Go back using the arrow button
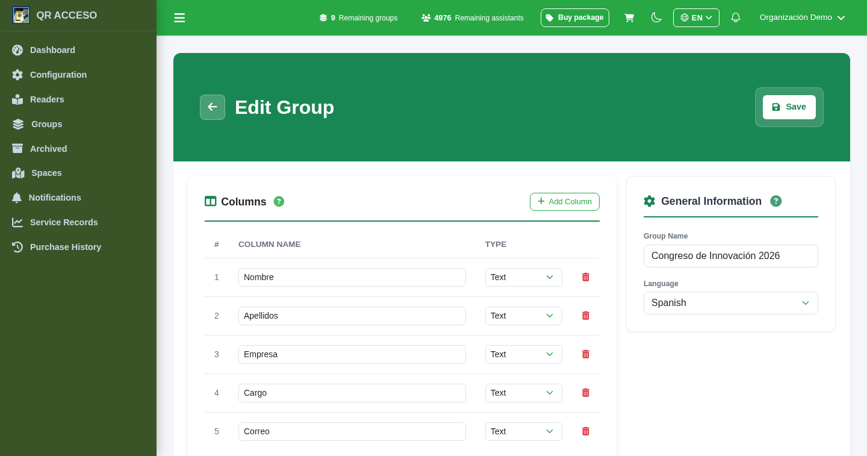This screenshot has height=456, width=867. 213,107
